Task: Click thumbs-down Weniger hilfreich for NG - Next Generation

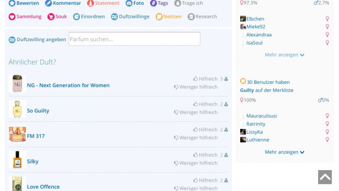Action: coord(196,87)
